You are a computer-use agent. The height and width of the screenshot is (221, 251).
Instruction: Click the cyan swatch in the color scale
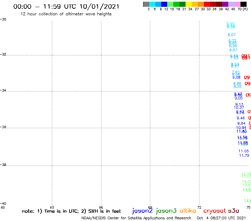152,4
